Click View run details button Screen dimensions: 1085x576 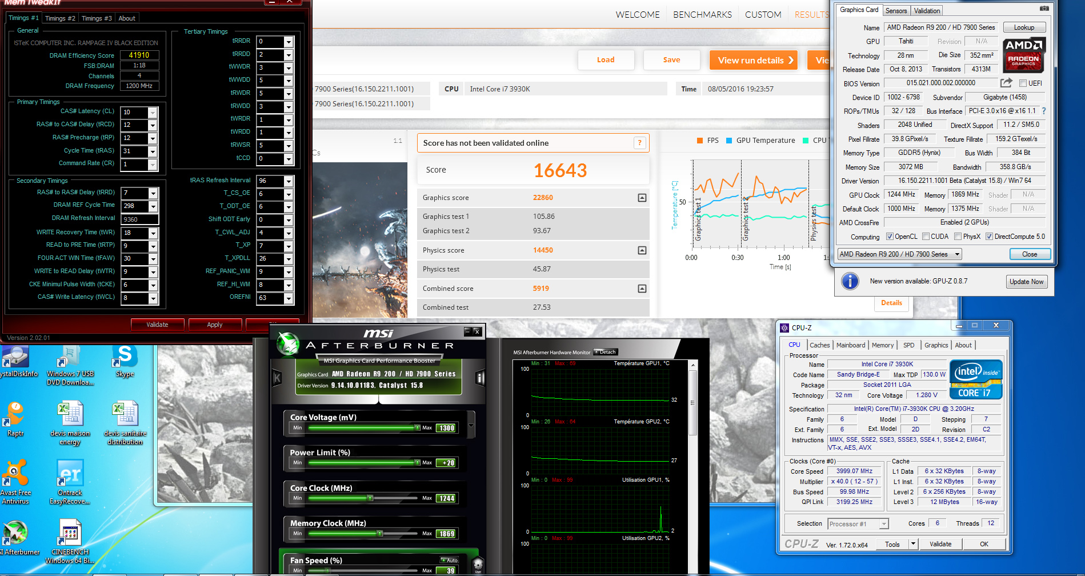pos(754,60)
